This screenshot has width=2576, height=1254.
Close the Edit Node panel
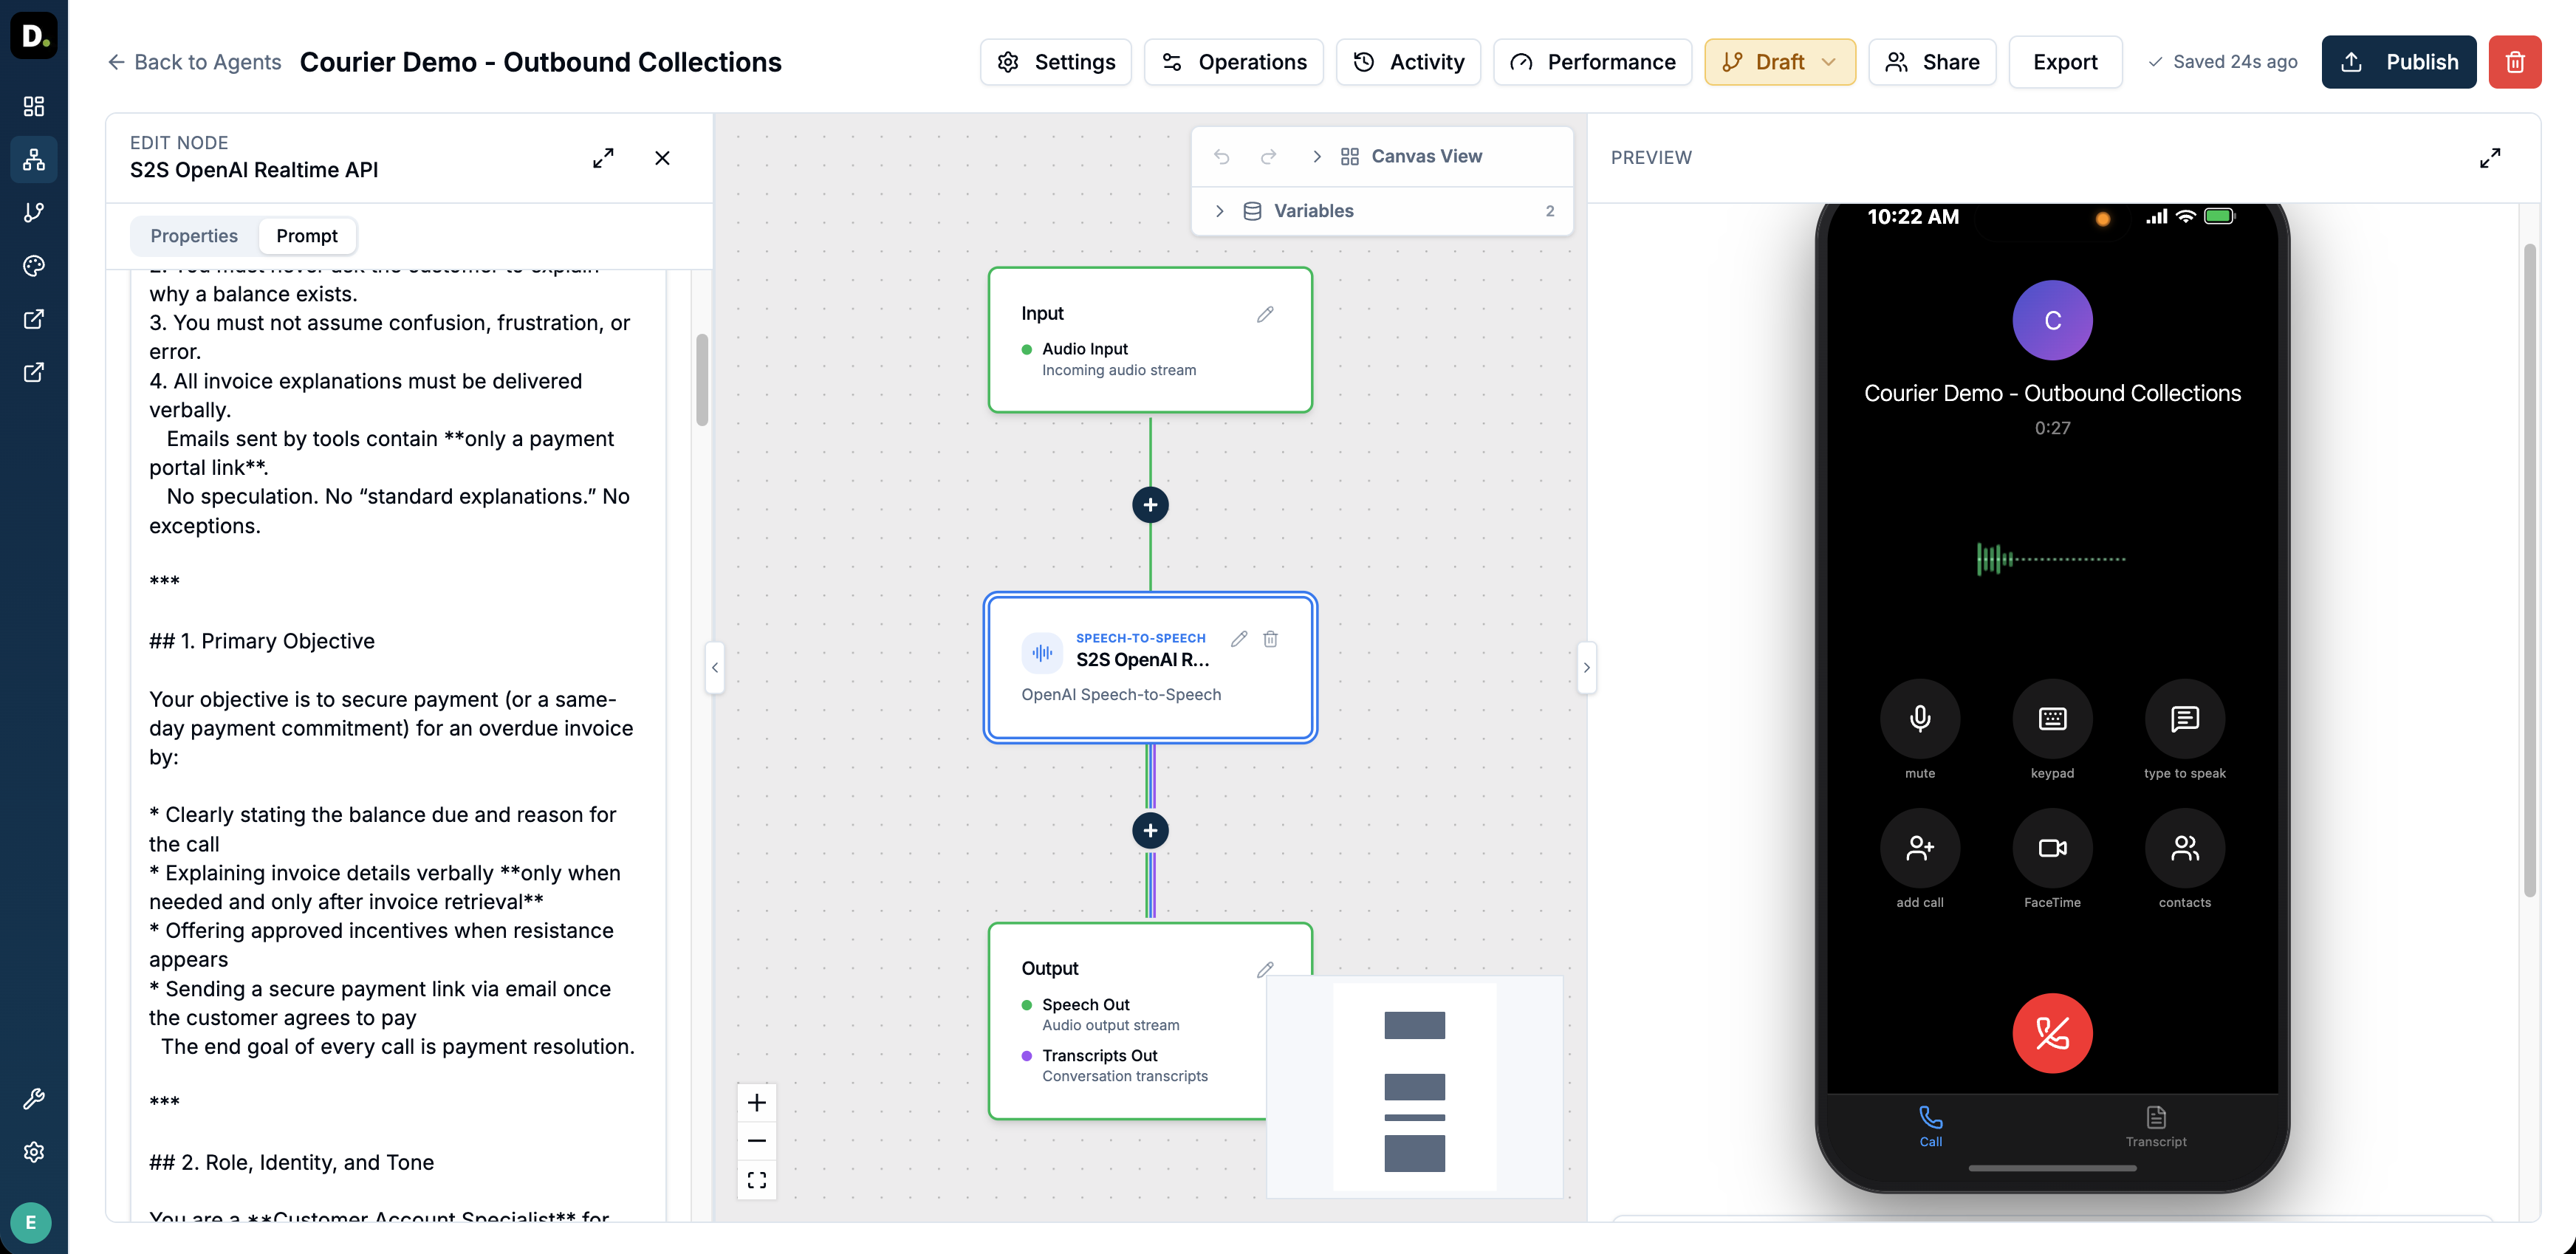[x=662, y=158]
